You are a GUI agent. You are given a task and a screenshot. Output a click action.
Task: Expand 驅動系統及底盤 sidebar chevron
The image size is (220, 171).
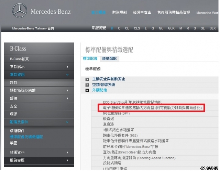coord(67,91)
